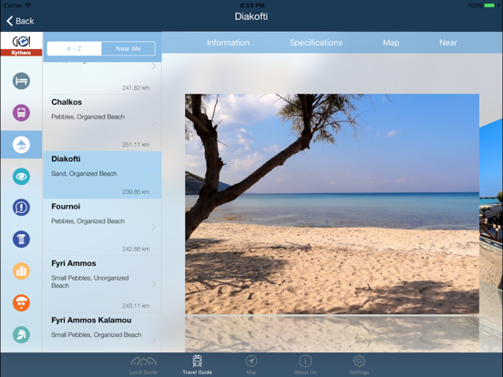Viewport: 503px width, 377px height.
Task: Open the purple bus transport category
Action: coord(21,113)
